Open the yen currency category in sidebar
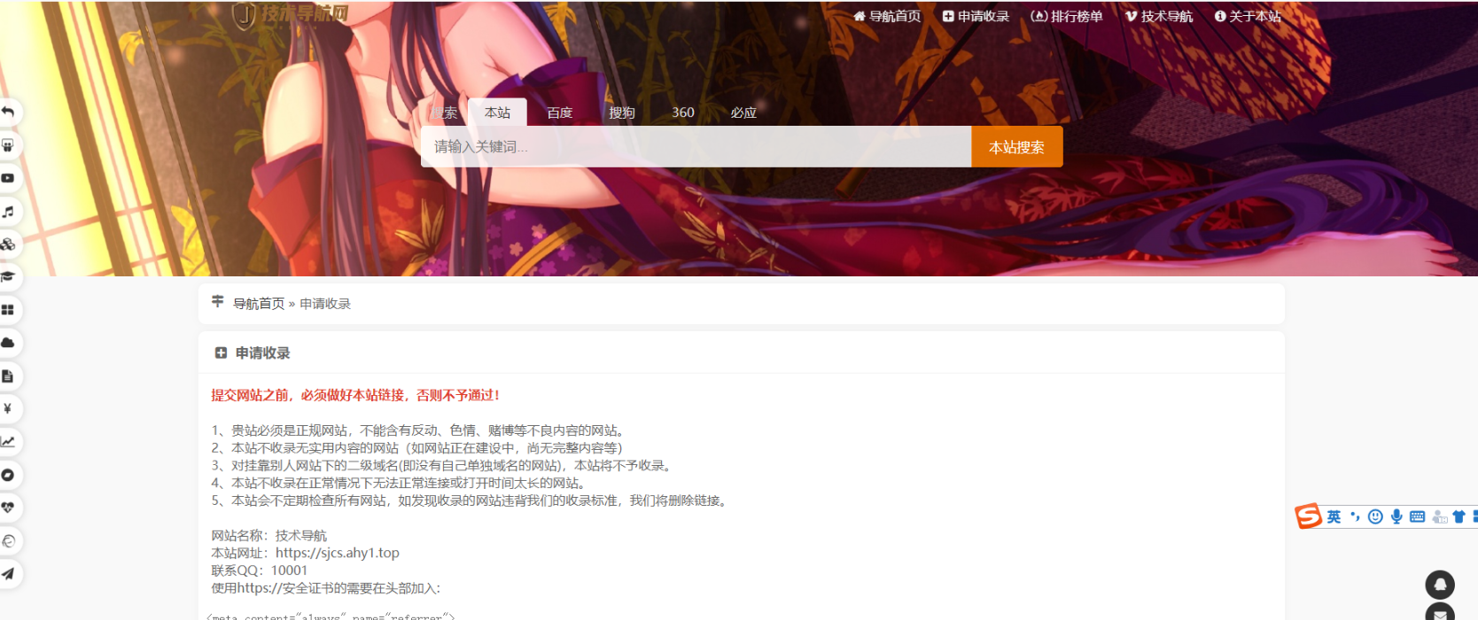This screenshot has width=1478, height=620. coord(8,408)
